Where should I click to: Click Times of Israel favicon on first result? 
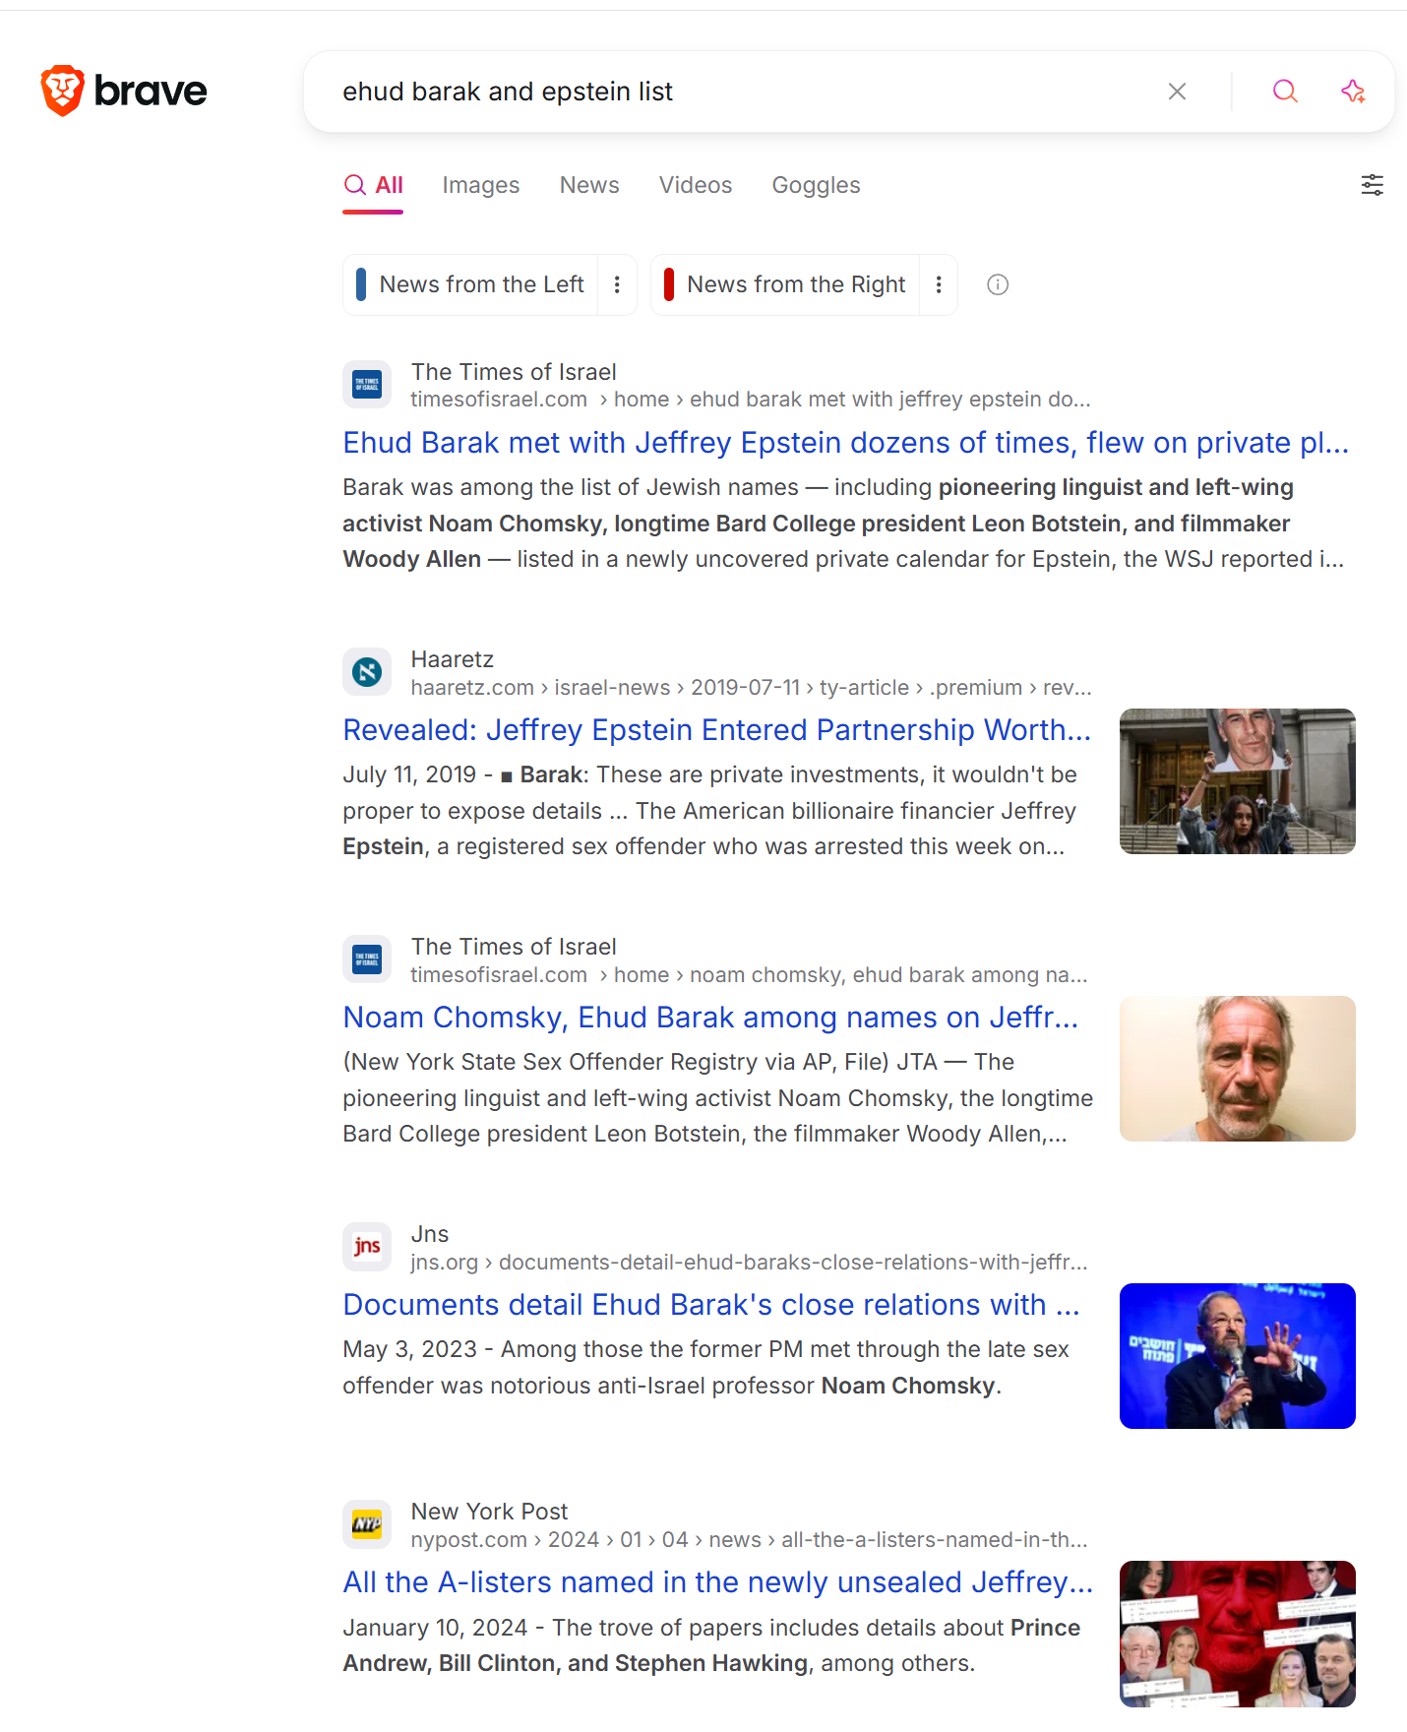367,384
